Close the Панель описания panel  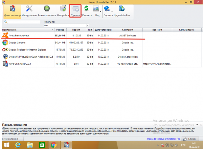coord(201,125)
